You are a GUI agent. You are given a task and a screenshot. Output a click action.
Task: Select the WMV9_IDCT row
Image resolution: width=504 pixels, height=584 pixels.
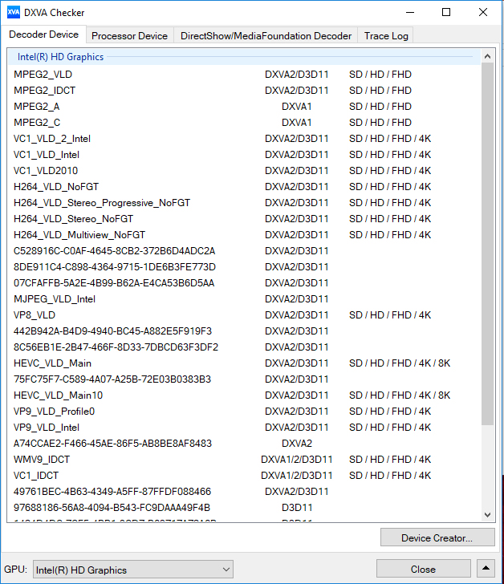pos(244,459)
